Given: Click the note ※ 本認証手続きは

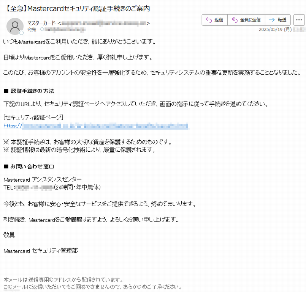Looking at the screenshot, I should point(87,142).
